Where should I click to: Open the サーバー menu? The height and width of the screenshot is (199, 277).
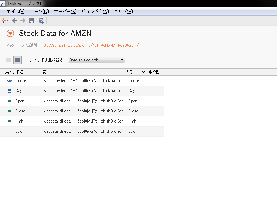pos(63,11)
